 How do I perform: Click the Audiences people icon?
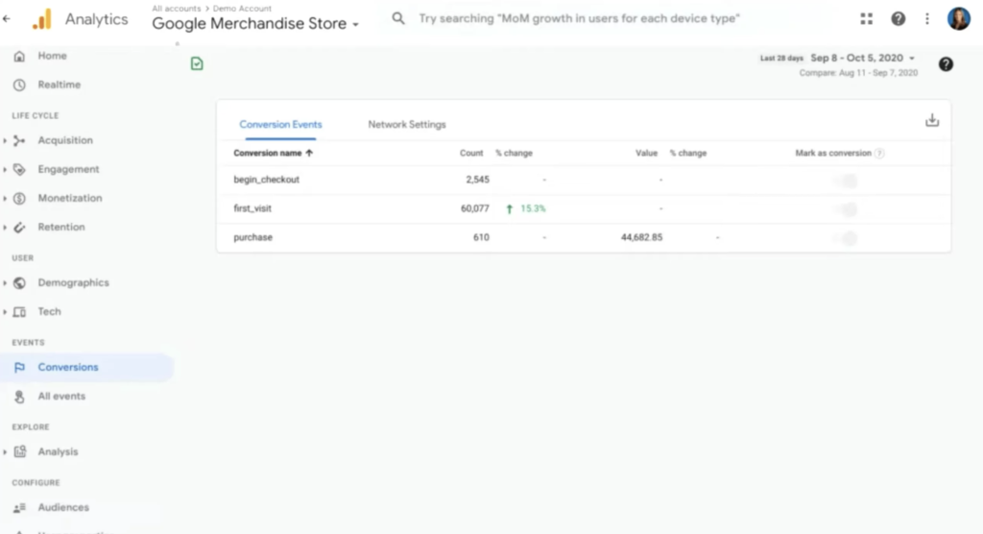point(19,508)
